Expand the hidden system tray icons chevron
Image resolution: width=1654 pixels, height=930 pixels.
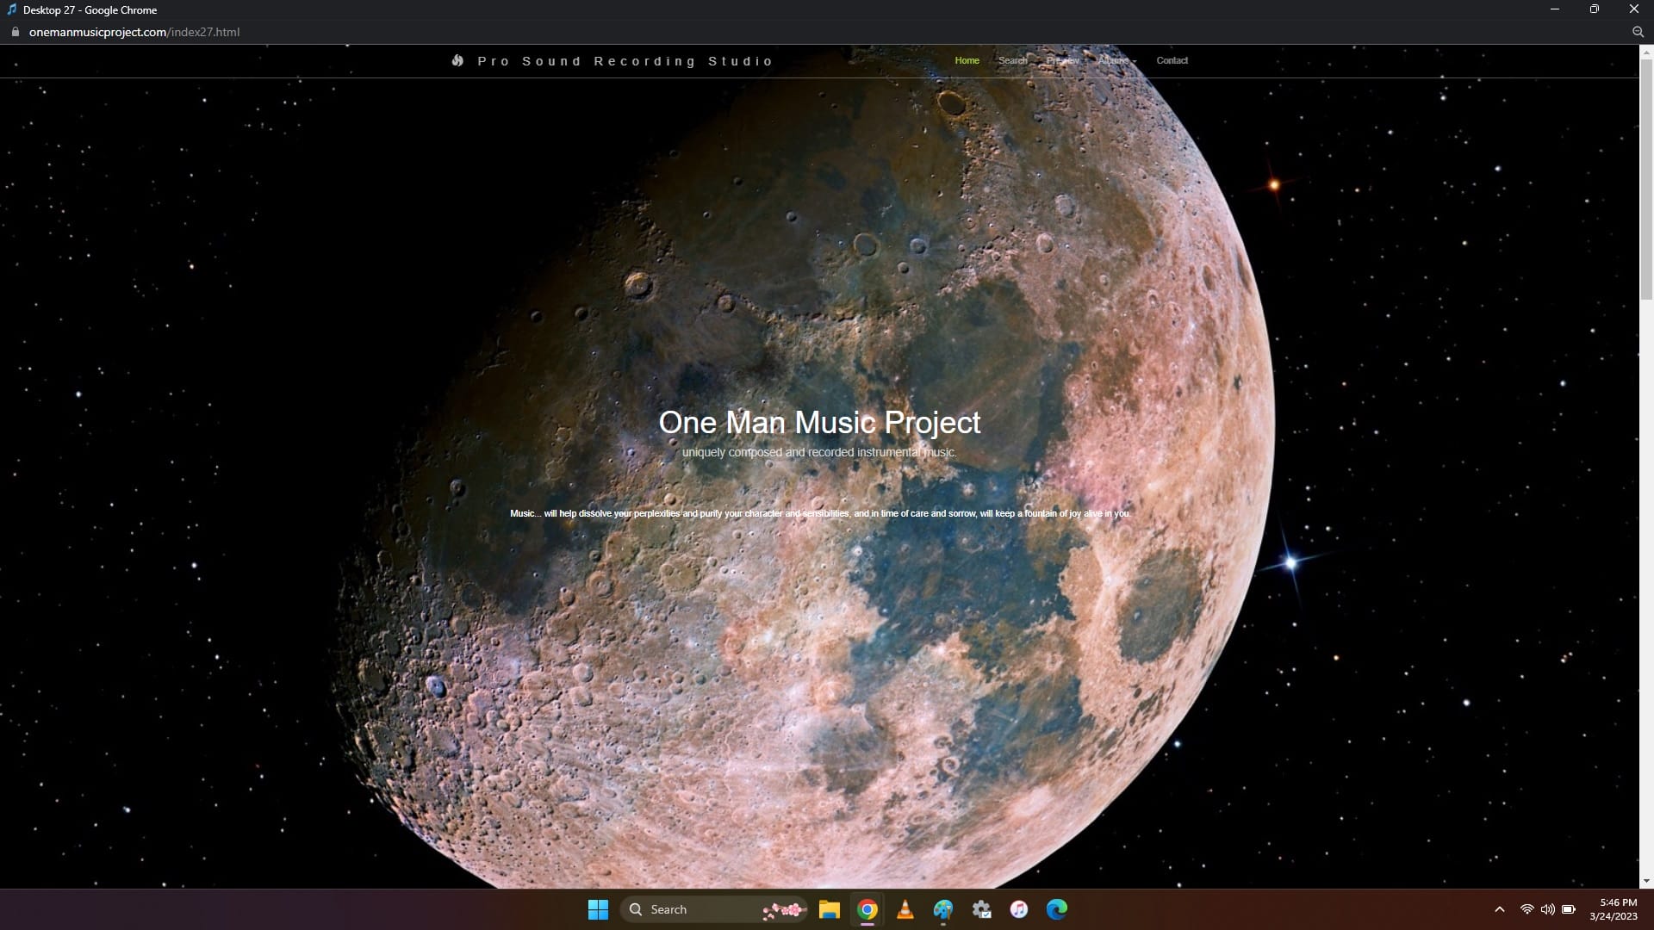(1499, 909)
